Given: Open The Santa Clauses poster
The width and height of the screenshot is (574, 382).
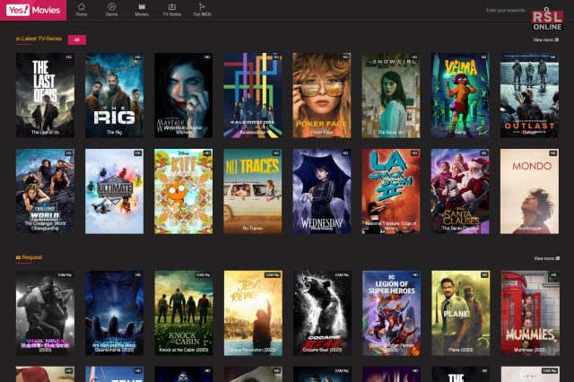Looking at the screenshot, I should tap(460, 191).
